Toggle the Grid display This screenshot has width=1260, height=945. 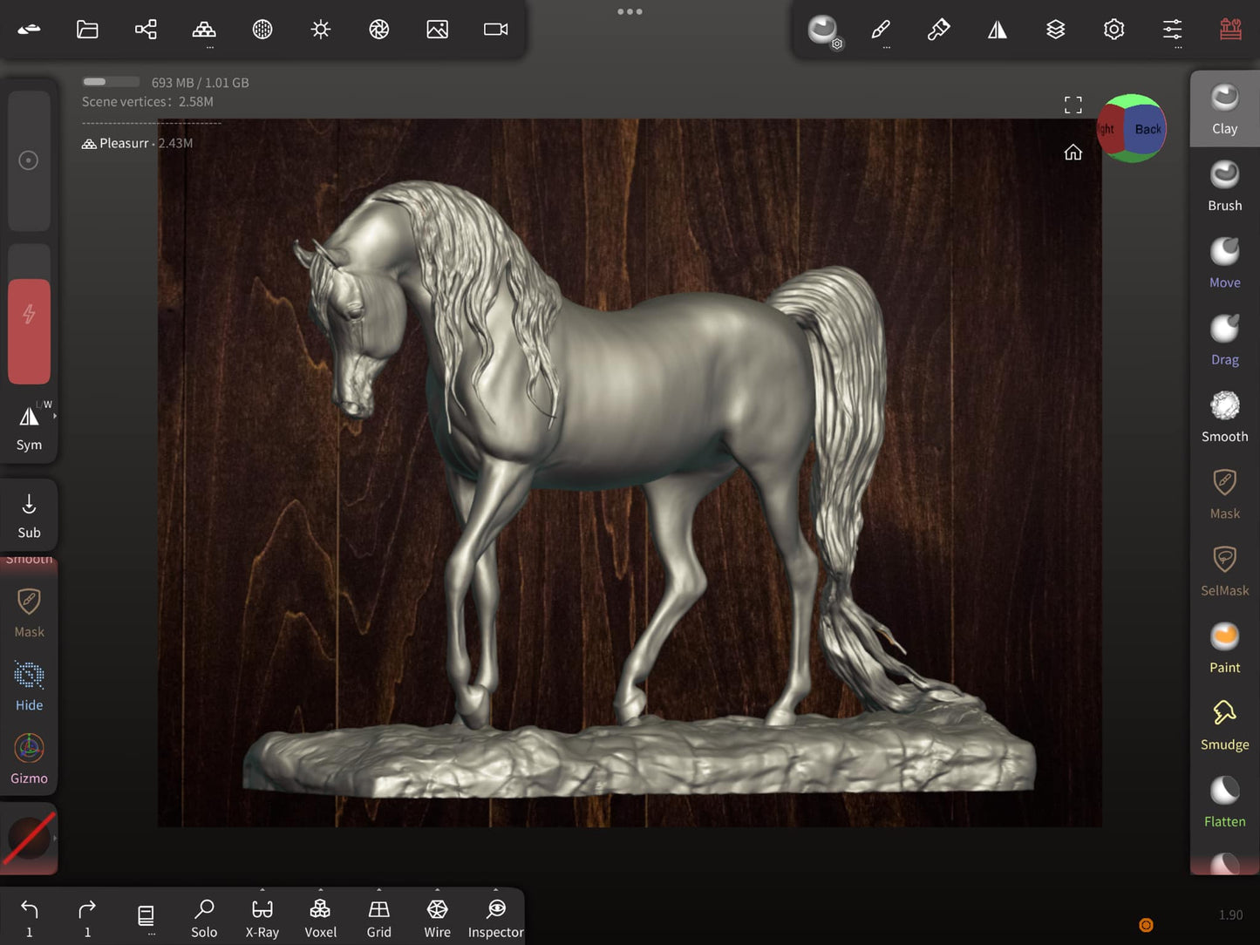(378, 918)
